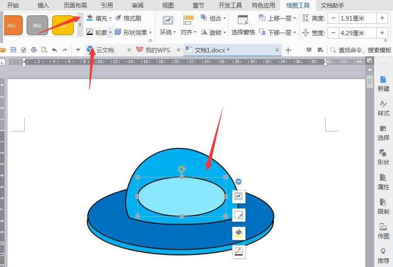Viewport: 393px width, 267px height.
Task: Open the 页面布局 tab
Action: (75, 5)
